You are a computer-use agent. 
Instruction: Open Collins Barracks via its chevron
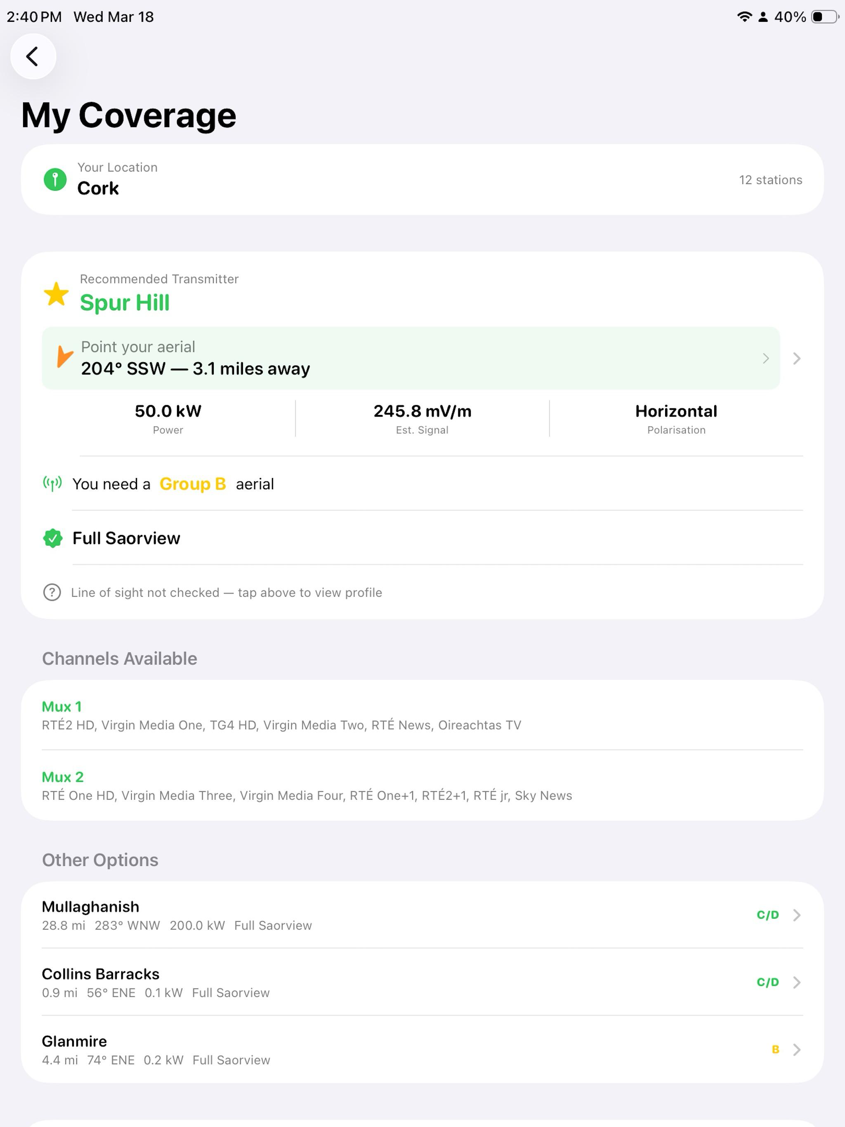click(x=797, y=982)
